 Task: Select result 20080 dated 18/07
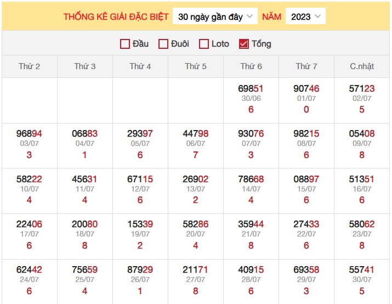[85, 224]
